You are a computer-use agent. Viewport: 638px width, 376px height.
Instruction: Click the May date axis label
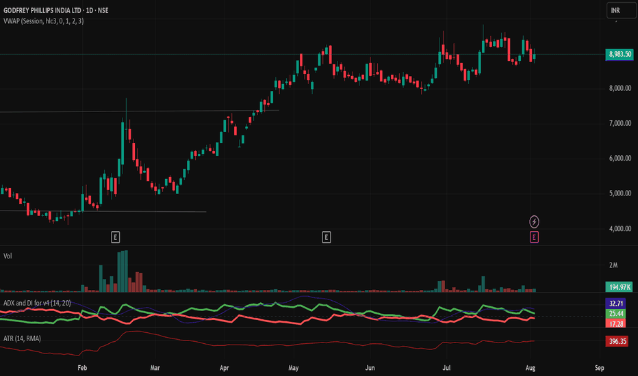pos(294,368)
